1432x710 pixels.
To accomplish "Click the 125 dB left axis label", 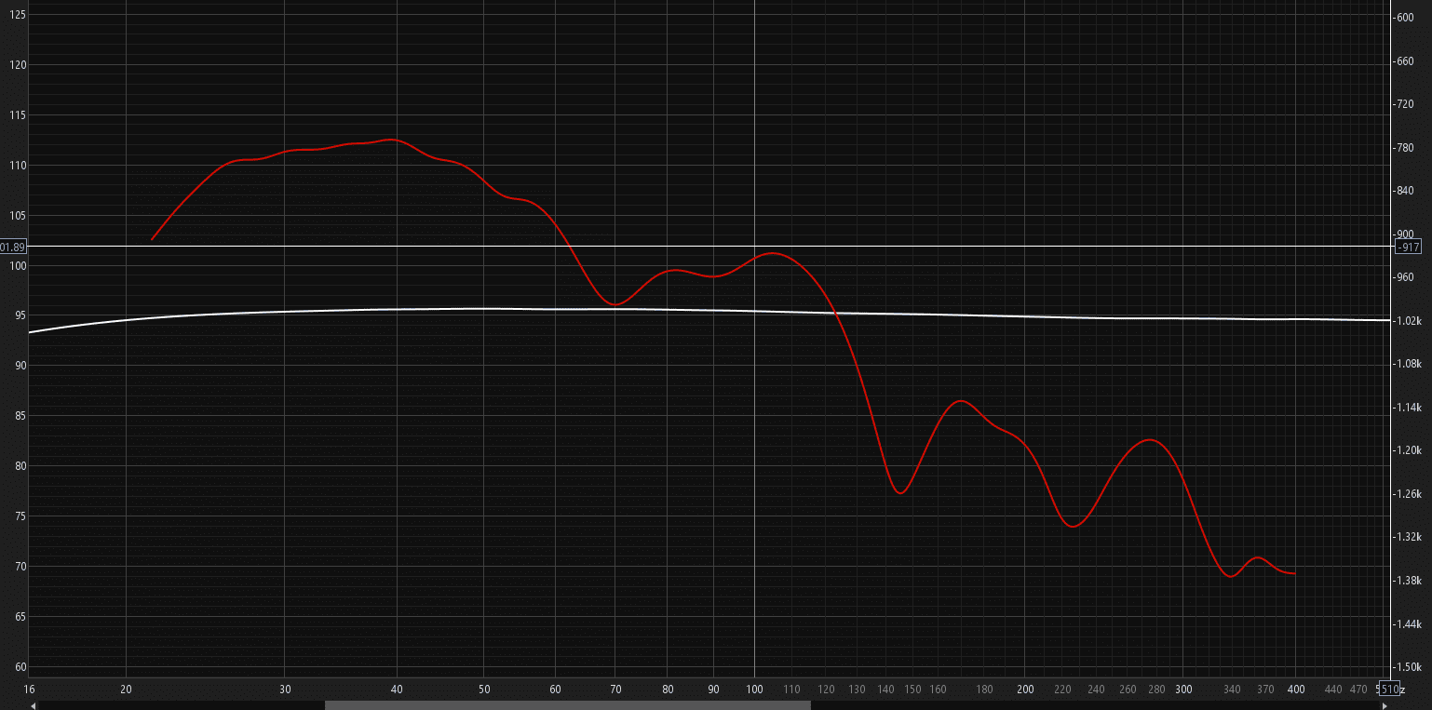I will pyautogui.click(x=18, y=15).
